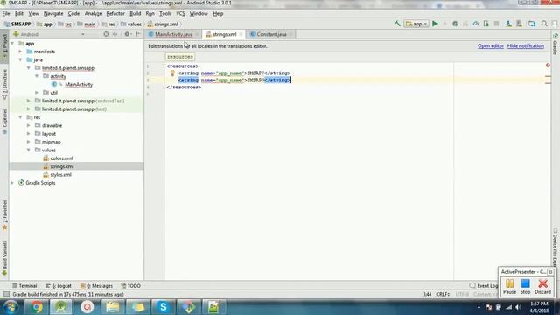
Task: Click the Windows Start button
Action: pyautogui.click(x=10, y=307)
